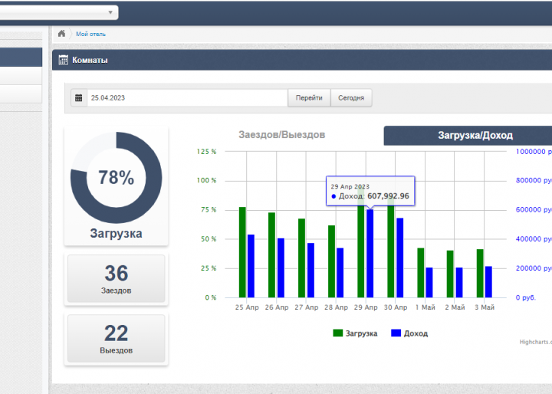The width and height of the screenshot is (552, 394).
Task: Click the Перейти button
Action: pyautogui.click(x=309, y=98)
